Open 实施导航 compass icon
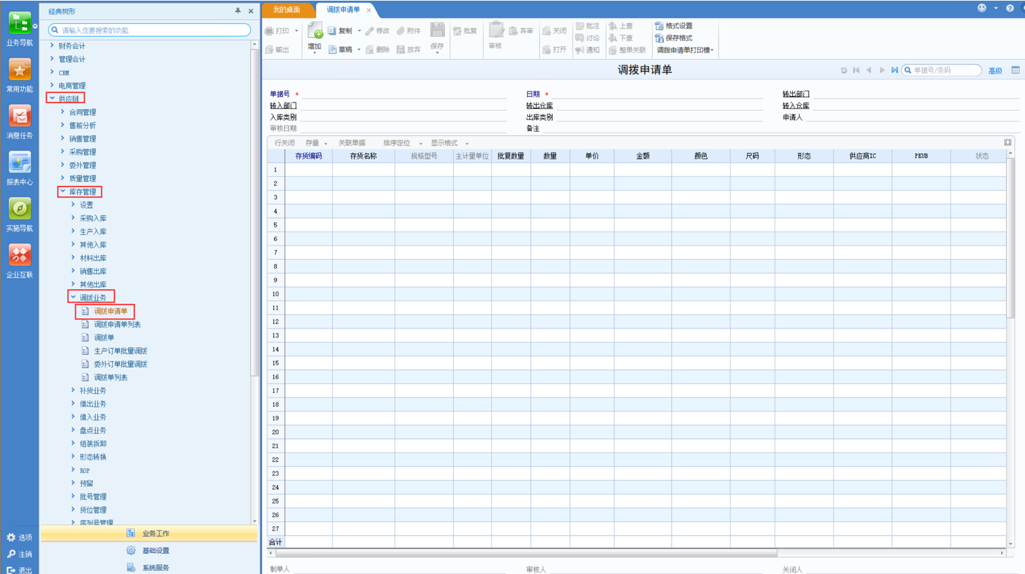Viewport: 1025px width, 574px height. tap(19, 209)
